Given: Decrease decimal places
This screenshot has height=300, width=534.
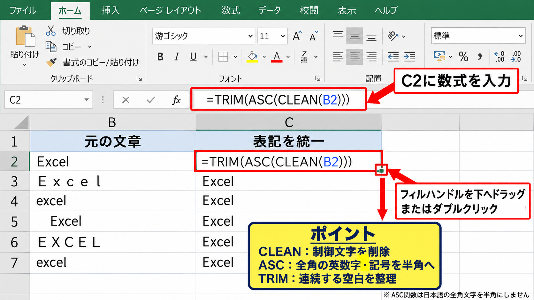Looking at the screenshot, I should (516, 57).
